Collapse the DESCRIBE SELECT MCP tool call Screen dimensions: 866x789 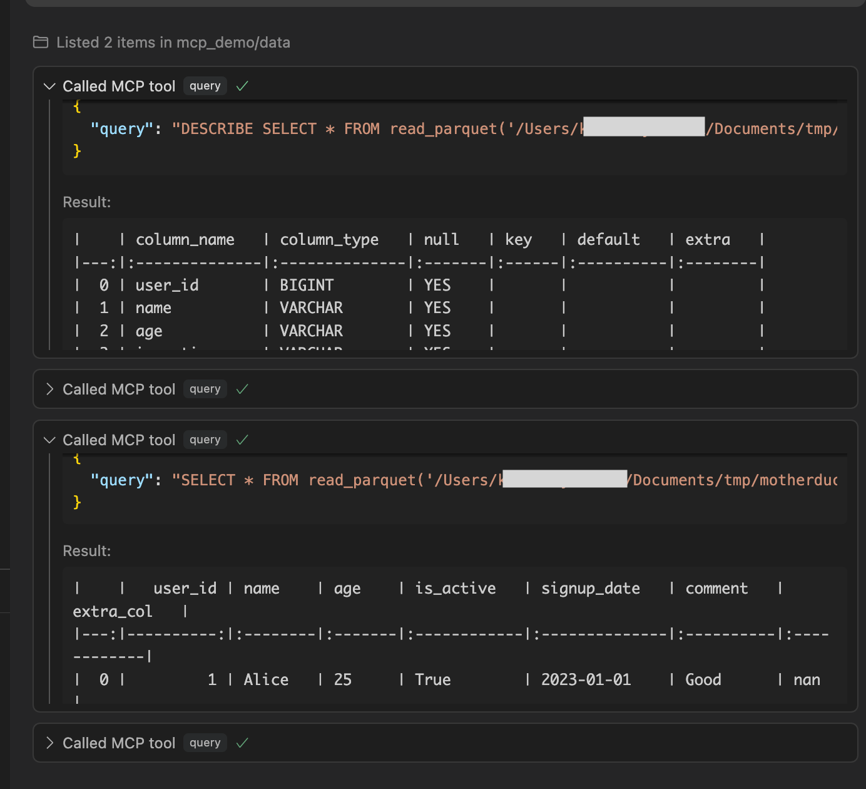[50, 86]
